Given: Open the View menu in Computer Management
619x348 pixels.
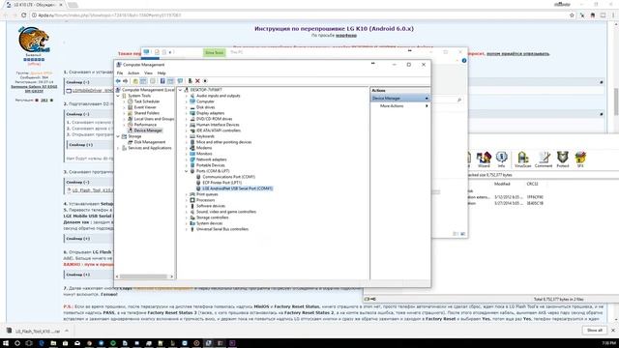Looking at the screenshot, I should [148, 73].
